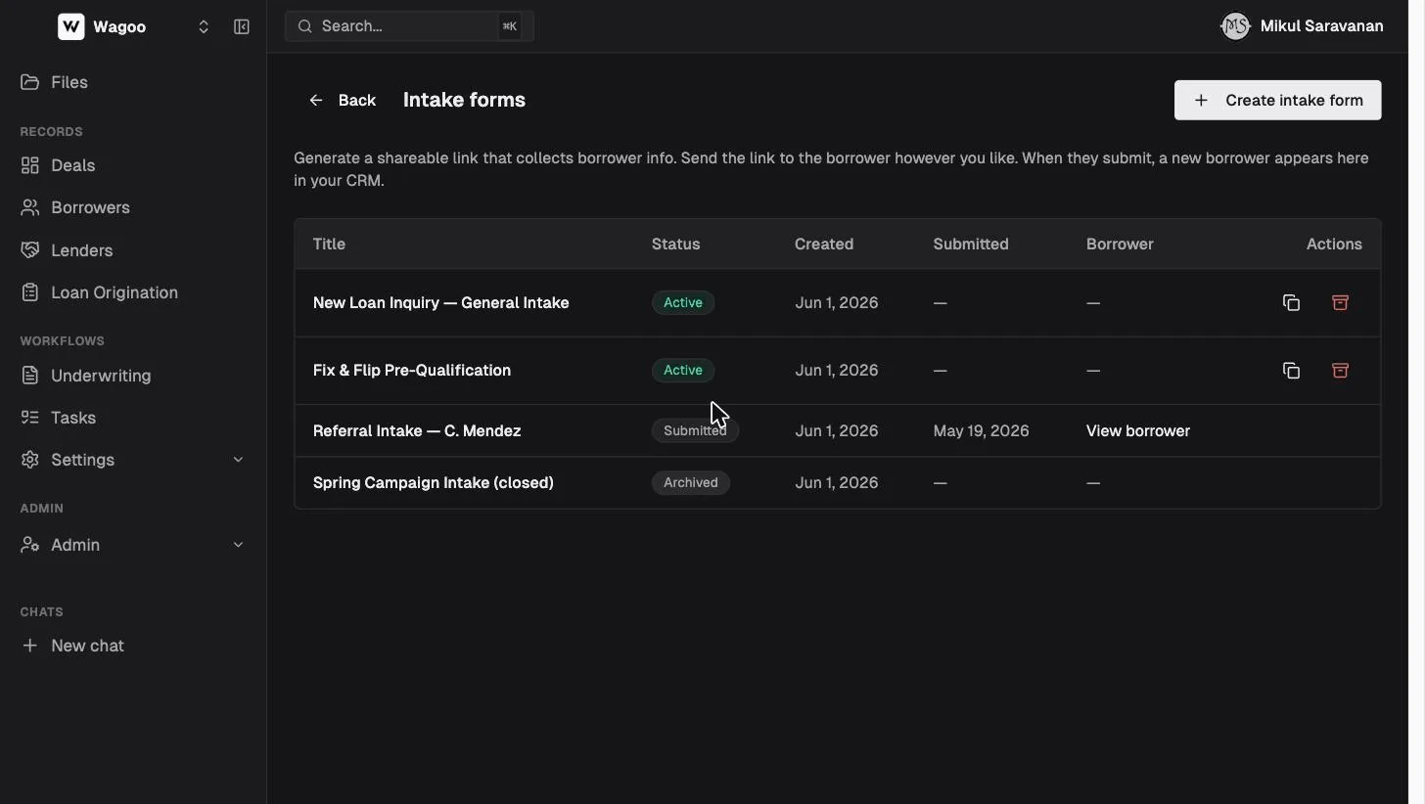
Task: Open the Wagoo workspace switcher
Action: click(x=204, y=26)
